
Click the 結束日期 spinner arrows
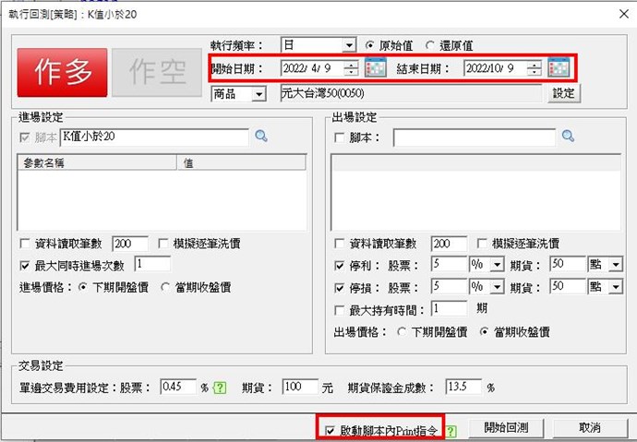point(535,68)
